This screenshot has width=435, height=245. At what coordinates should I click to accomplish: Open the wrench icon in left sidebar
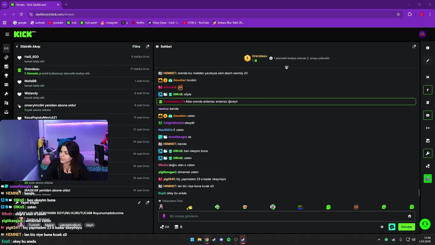pos(6,94)
